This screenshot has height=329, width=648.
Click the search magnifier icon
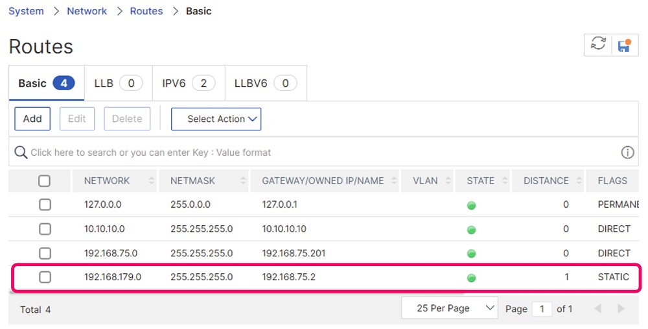21,152
